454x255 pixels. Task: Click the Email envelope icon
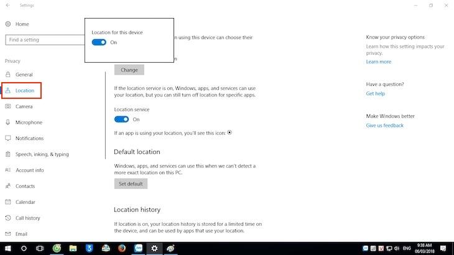coord(8,234)
